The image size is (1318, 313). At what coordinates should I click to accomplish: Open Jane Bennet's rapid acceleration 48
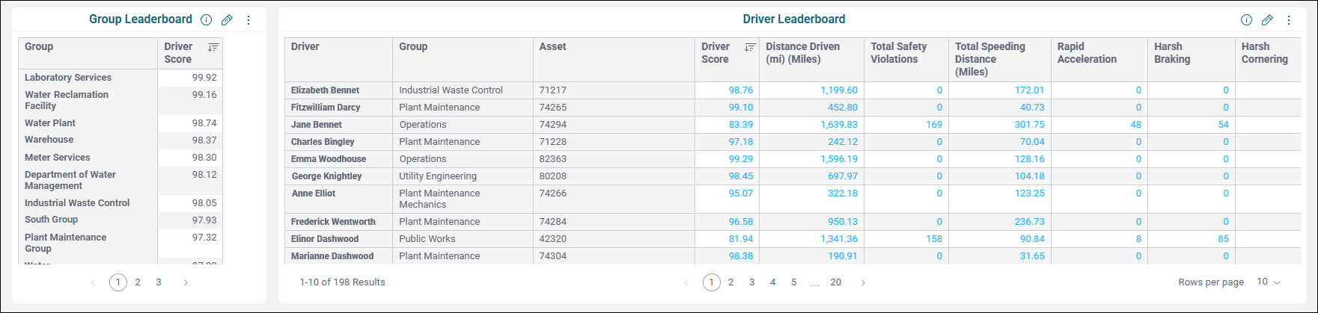[x=1136, y=125]
